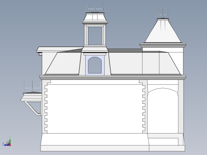207x155 pixels.
Task: Select the left mansard roof slope face
Action: (64, 64)
